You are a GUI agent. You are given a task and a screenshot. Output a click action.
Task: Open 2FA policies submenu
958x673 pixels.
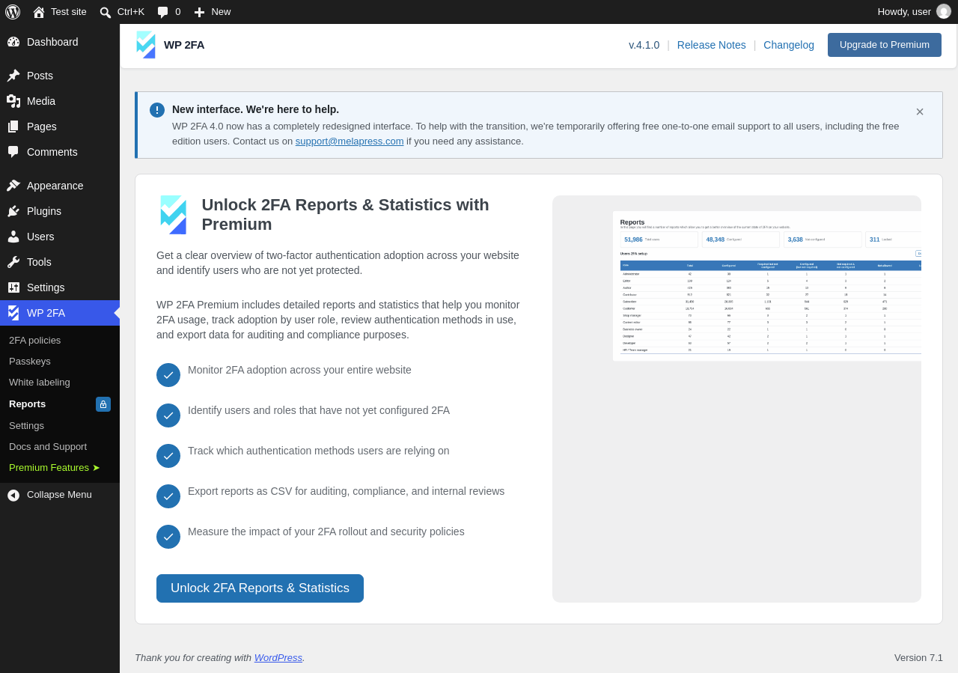(35, 340)
